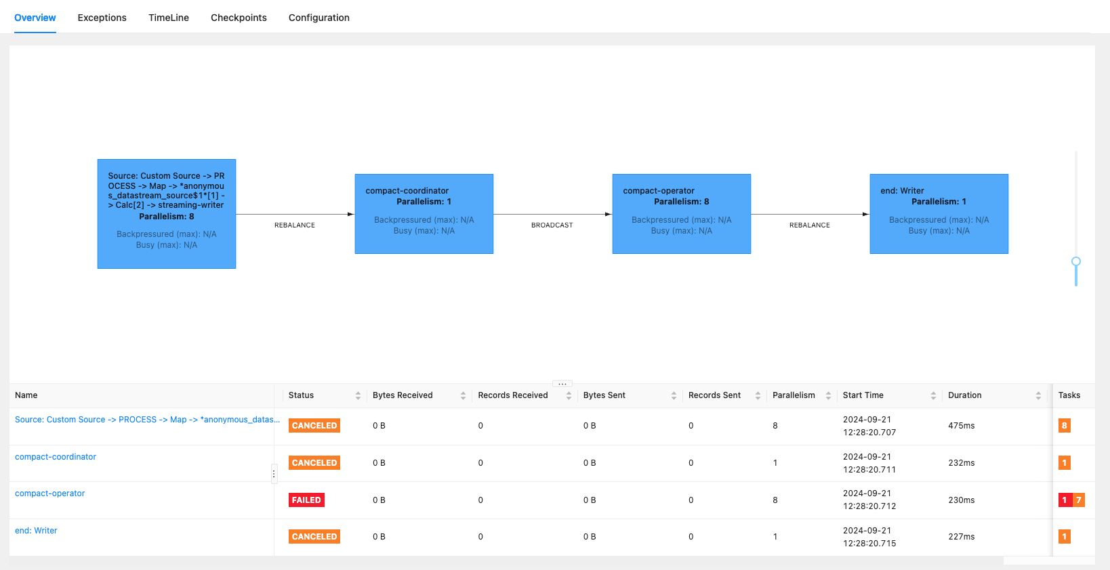Screen dimensions: 1110x570
Task: Sort by Bytes Sent arrows
Action: 674,396
